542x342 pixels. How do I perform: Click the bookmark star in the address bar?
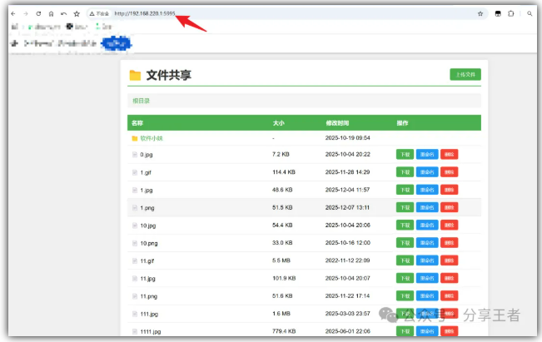(x=480, y=14)
